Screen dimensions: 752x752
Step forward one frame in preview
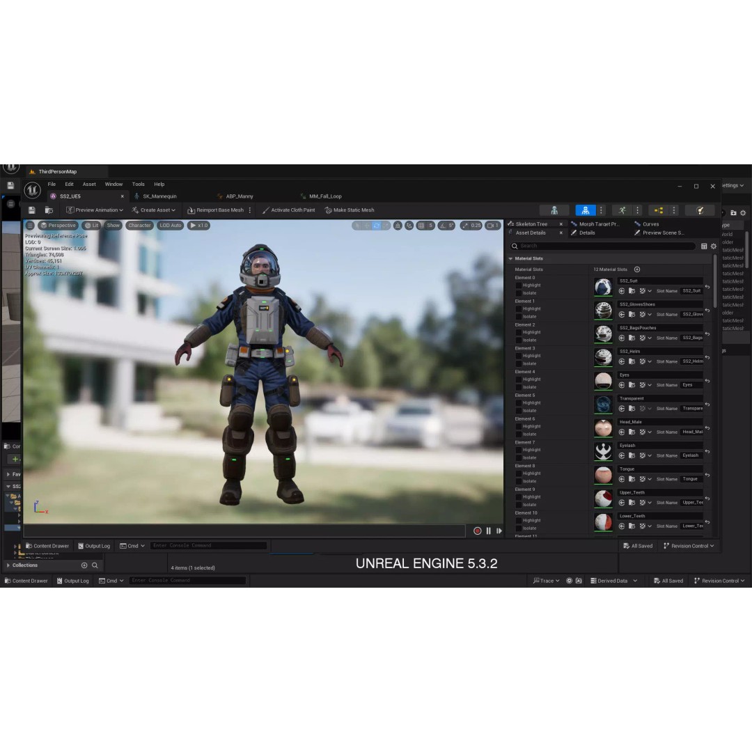499,531
